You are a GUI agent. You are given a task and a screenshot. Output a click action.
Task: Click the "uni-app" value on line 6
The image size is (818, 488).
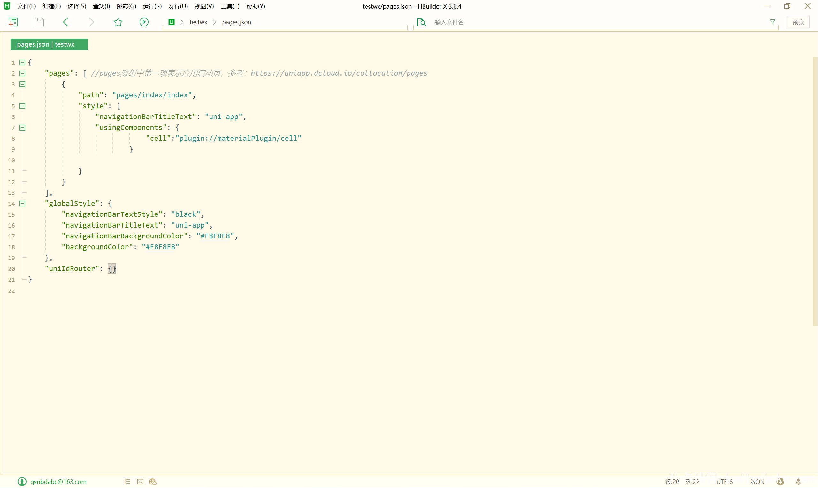click(224, 117)
